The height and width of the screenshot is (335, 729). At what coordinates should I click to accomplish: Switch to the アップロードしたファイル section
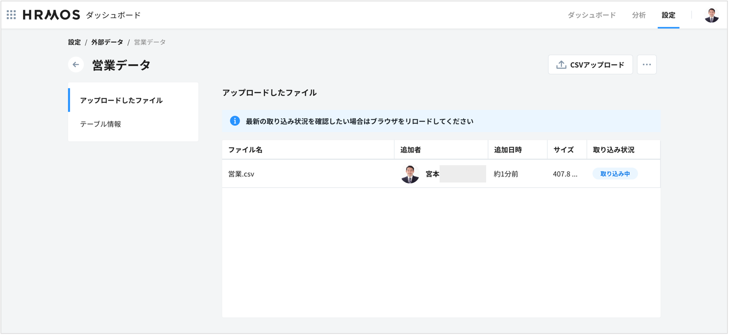point(121,100)
